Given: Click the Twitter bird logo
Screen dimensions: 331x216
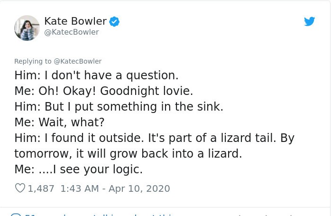Looking at the screenshot, I should [x=309, y=21].
